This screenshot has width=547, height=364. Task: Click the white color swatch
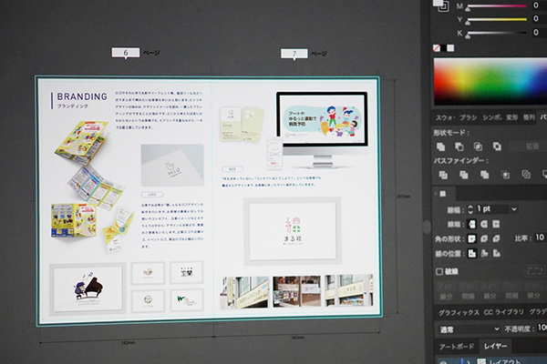(450, 48)
